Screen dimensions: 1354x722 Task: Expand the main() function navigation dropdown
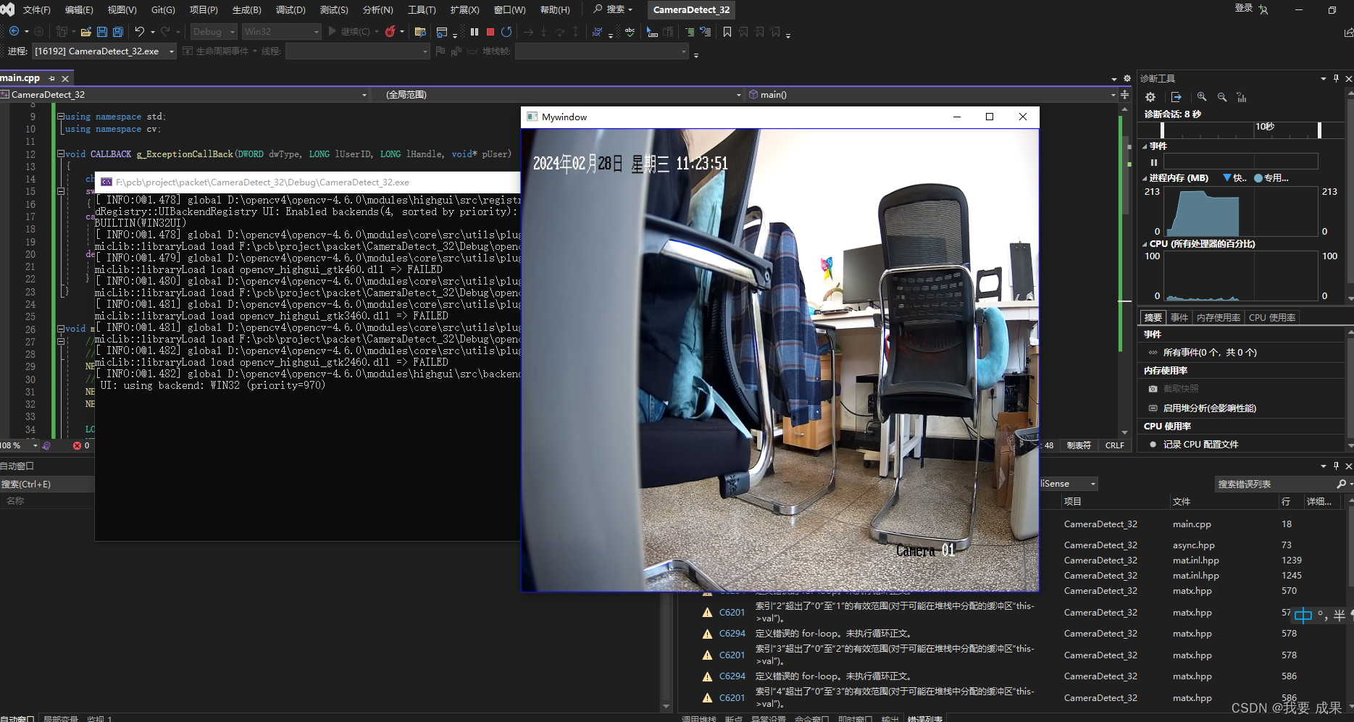tap(1113, 95)
